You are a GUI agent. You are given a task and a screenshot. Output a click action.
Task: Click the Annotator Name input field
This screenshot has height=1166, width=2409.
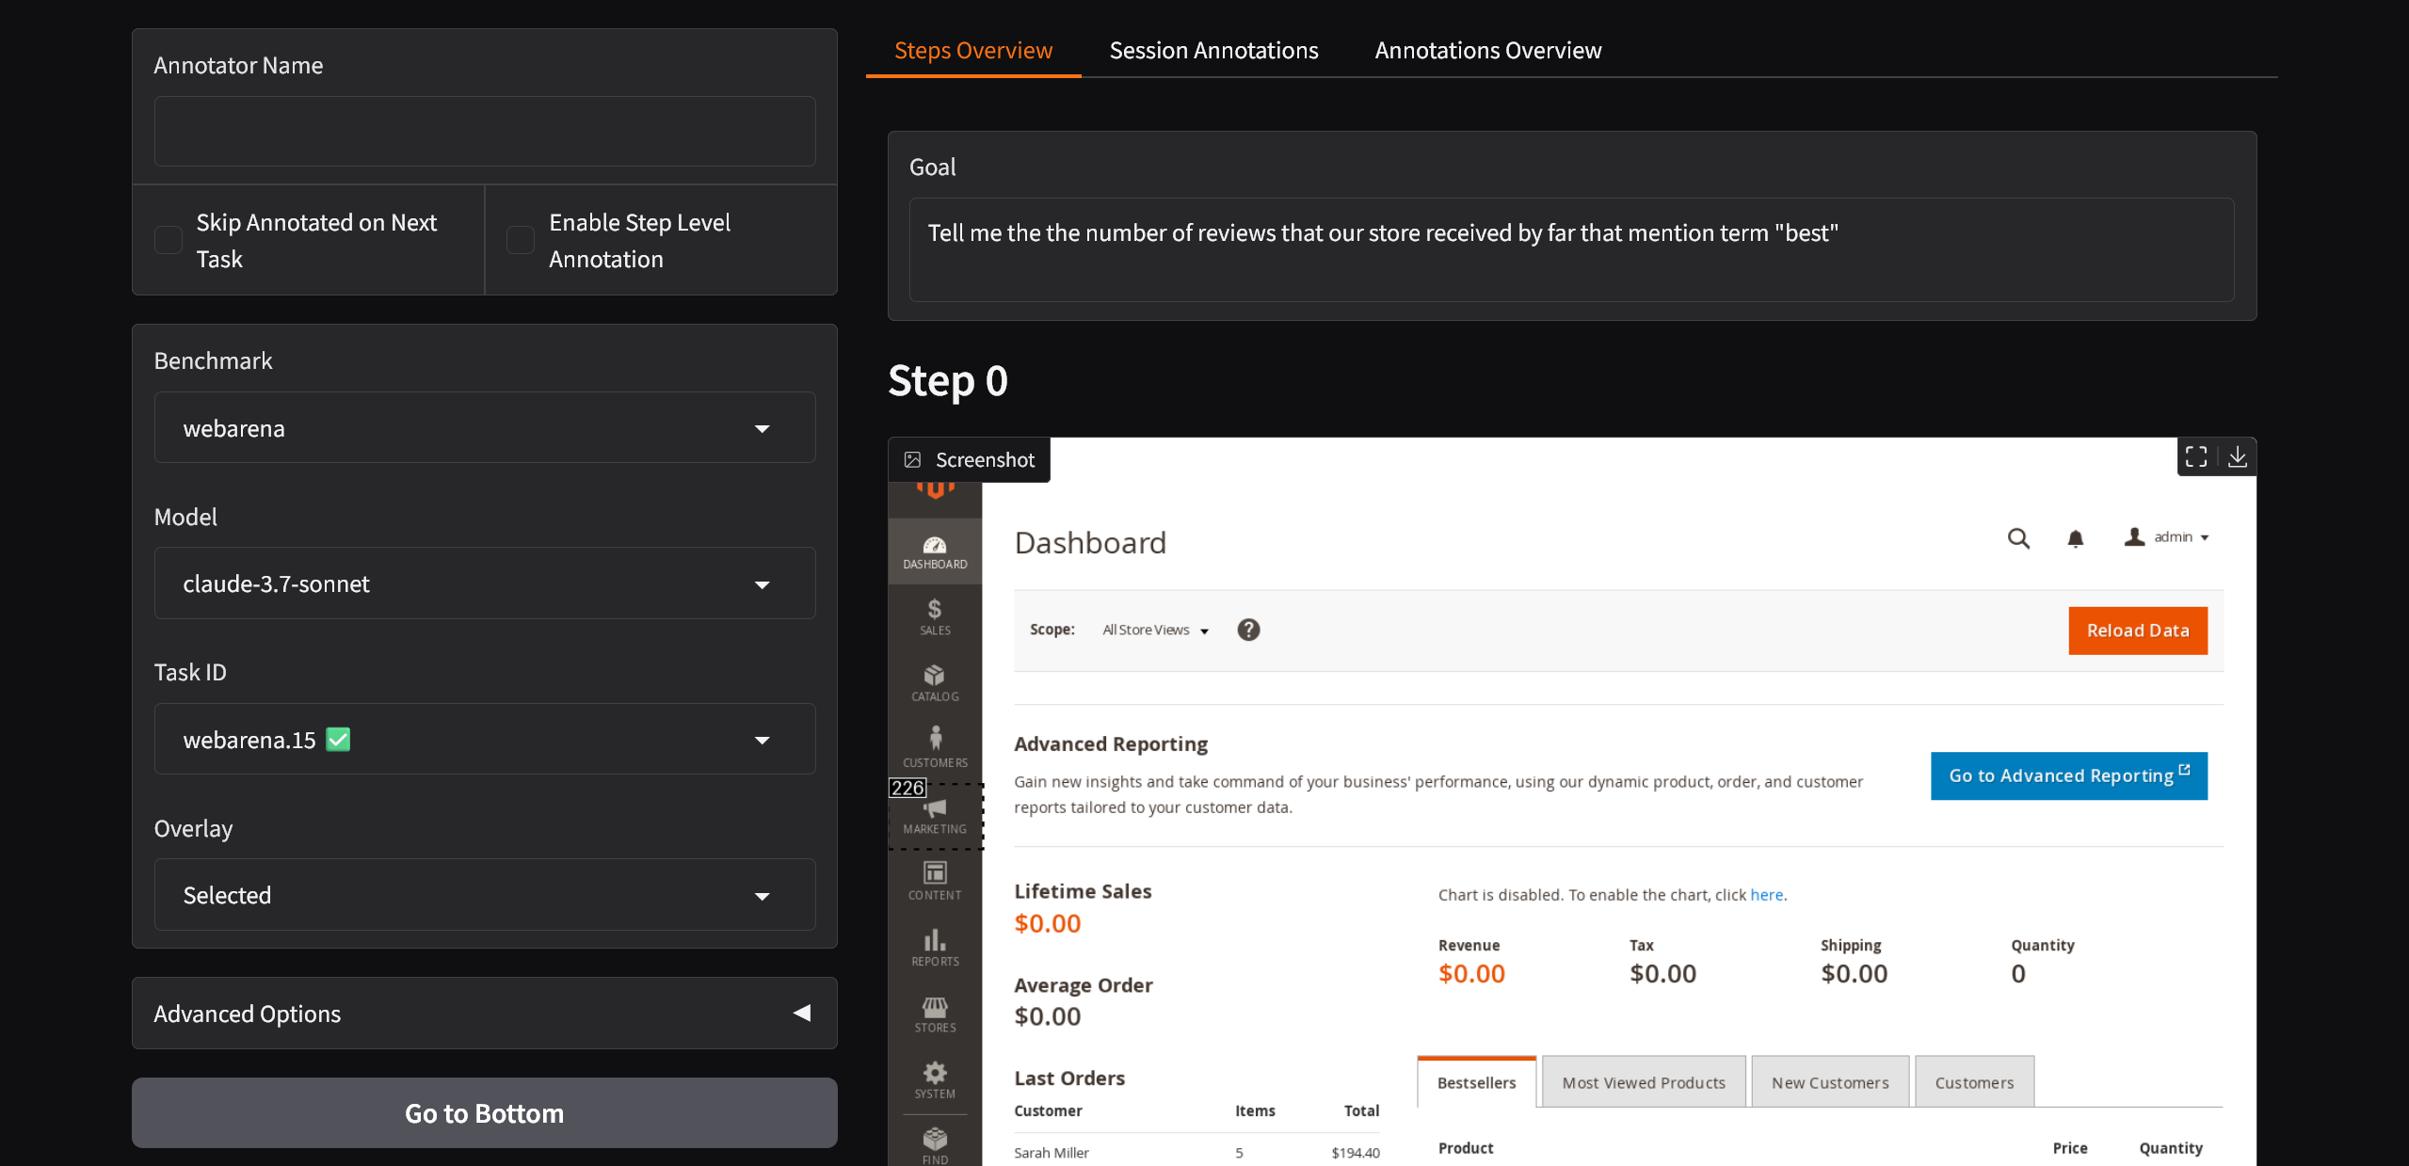coord(484,132)
